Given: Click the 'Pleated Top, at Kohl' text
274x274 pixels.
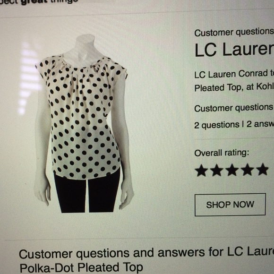Looking at the screenshot, I should [x=234, y=87].
